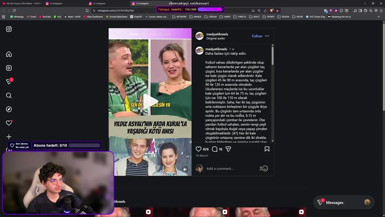Click the share page icon in address bar

click(x=265, y=11)
